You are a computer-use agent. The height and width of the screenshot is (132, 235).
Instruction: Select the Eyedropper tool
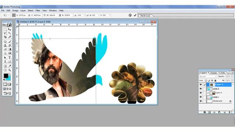[x=10, y=66]
